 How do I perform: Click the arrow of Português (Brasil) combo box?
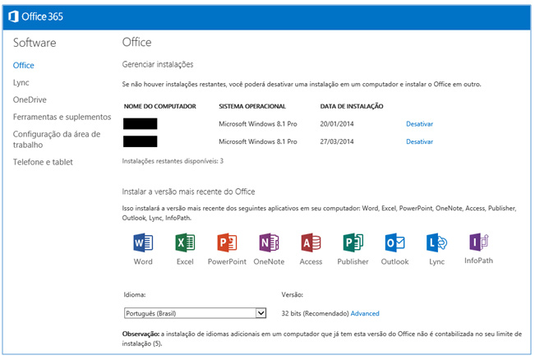coord(261,313)
